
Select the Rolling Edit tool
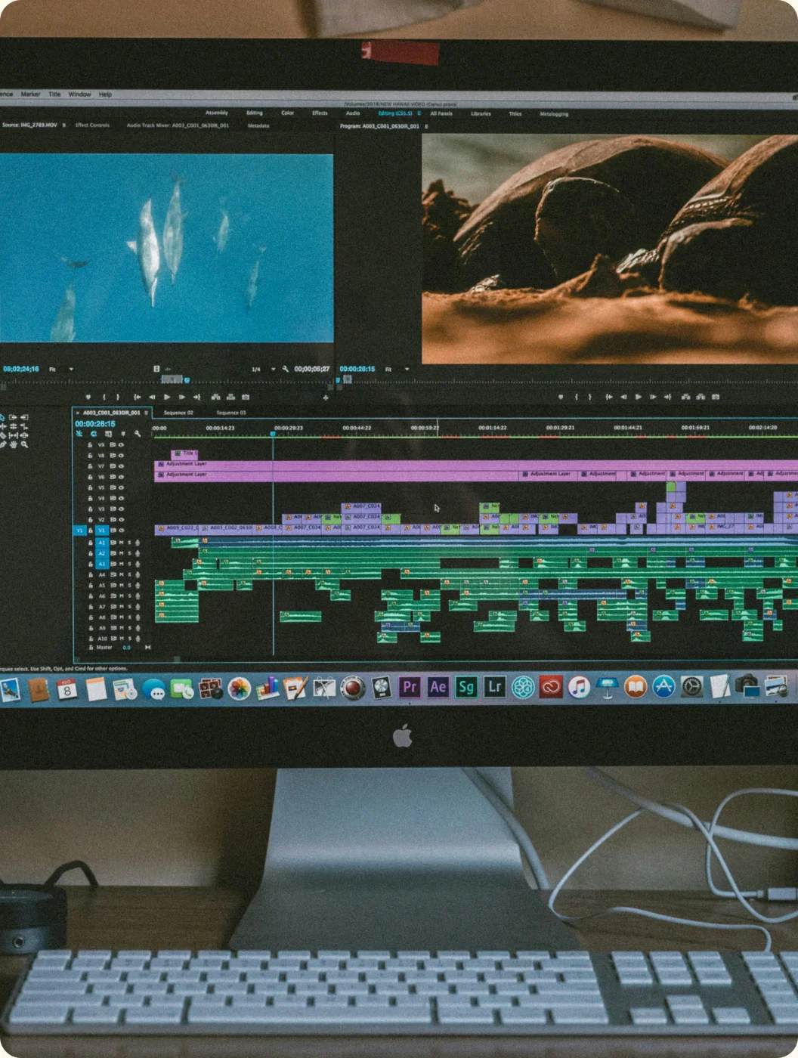13,426
